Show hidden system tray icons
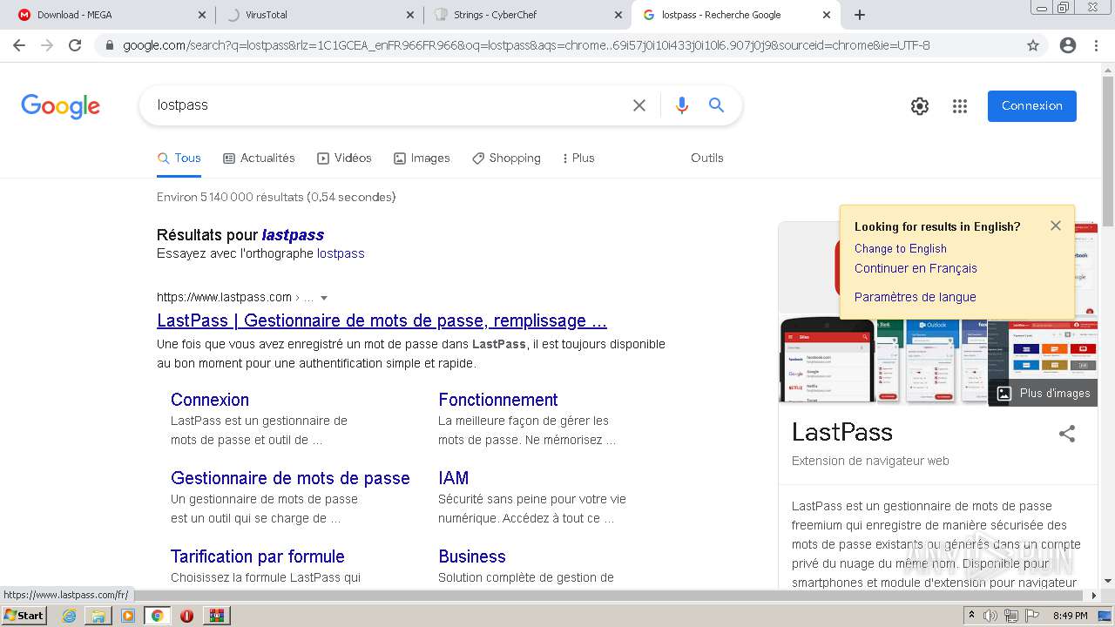 pyautogui.click(x=971, y=616)
